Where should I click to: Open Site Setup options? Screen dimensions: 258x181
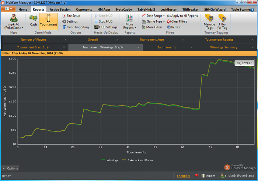tap(71, 16)
